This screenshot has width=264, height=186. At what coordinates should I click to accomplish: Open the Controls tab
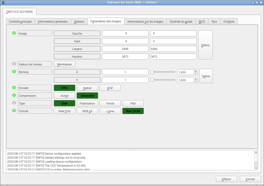click(229, 22)
